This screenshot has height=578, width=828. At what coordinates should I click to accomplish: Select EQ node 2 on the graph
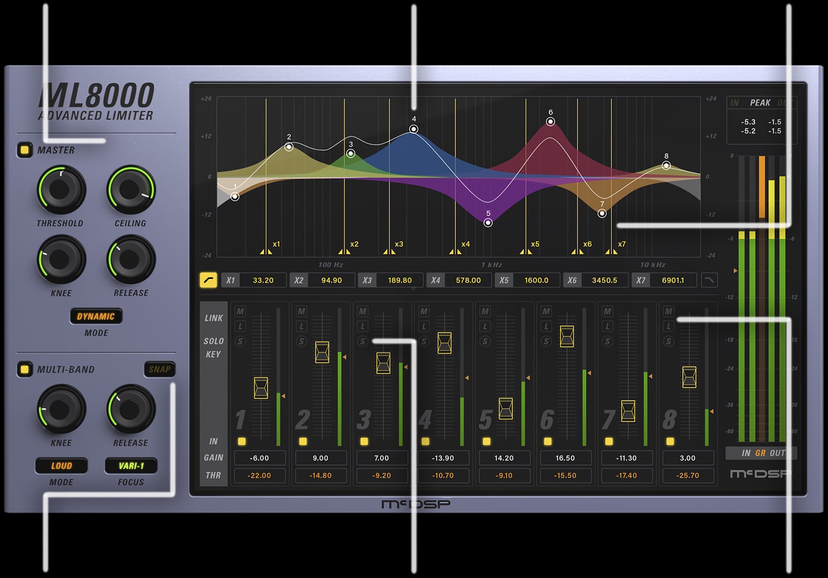point(289,147)
